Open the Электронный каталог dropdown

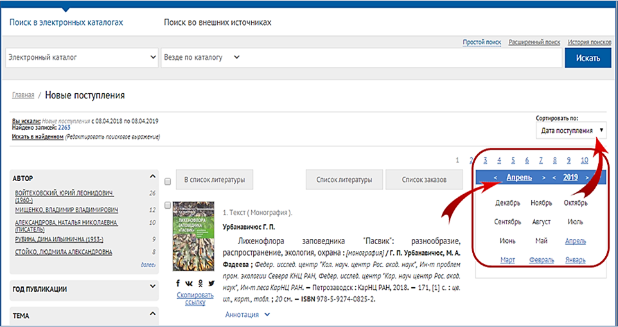82,57
